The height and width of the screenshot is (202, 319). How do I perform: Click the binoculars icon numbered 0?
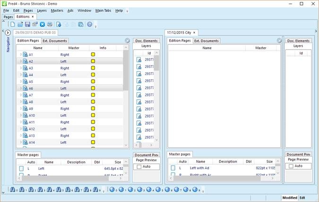[x=13, y=189]
